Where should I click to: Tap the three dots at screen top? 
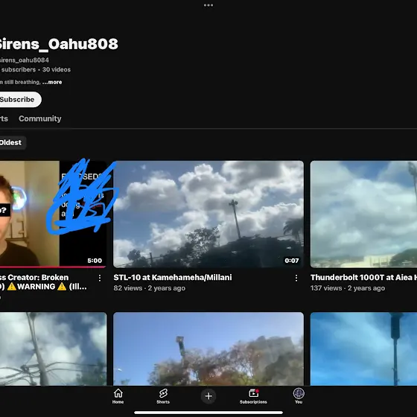(208, 5)
